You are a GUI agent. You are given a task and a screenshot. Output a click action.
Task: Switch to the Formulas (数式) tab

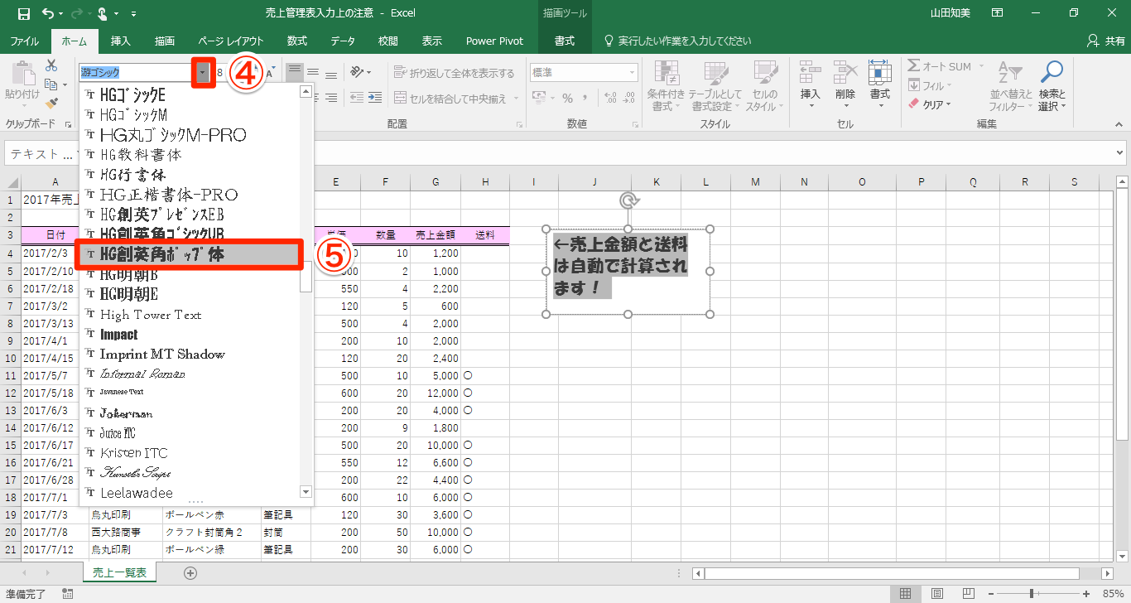click(297, 41)
